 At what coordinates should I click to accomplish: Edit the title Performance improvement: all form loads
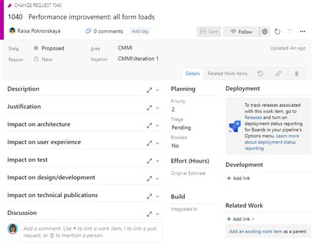coord(92,17)
